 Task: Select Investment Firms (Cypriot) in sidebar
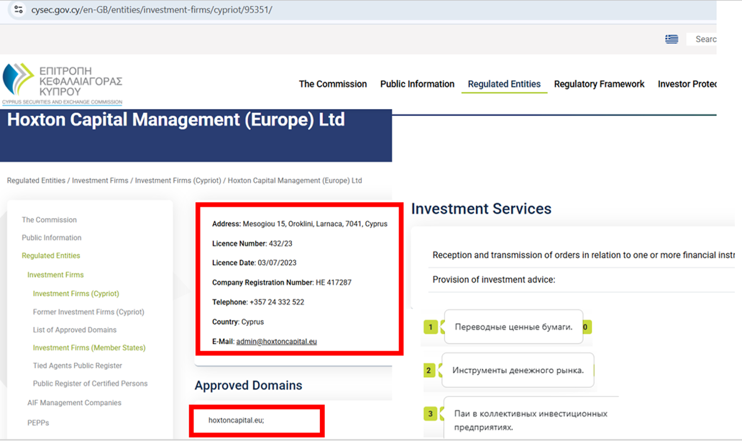pos(76,294)
